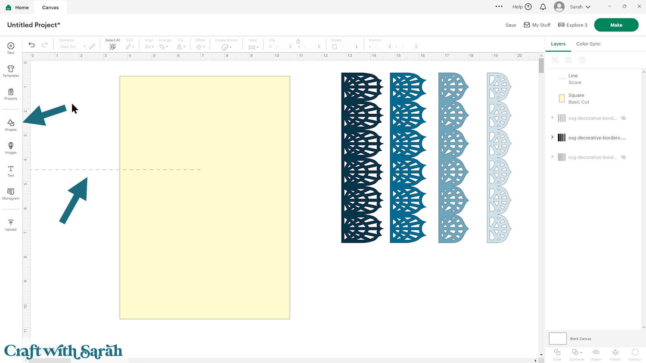The width and height of the screenshot is (646, 363).
Task: Select the yellow rectangle on the canvas
Action: 205,198
